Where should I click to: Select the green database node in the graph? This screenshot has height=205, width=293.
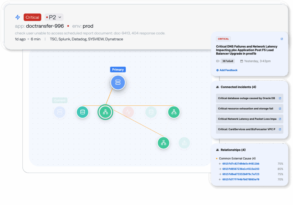(82, 112)
